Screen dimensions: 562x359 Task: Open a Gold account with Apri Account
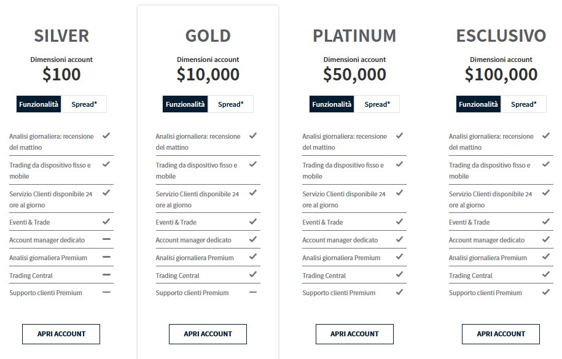pyautogui.click(x=208, y=334)
